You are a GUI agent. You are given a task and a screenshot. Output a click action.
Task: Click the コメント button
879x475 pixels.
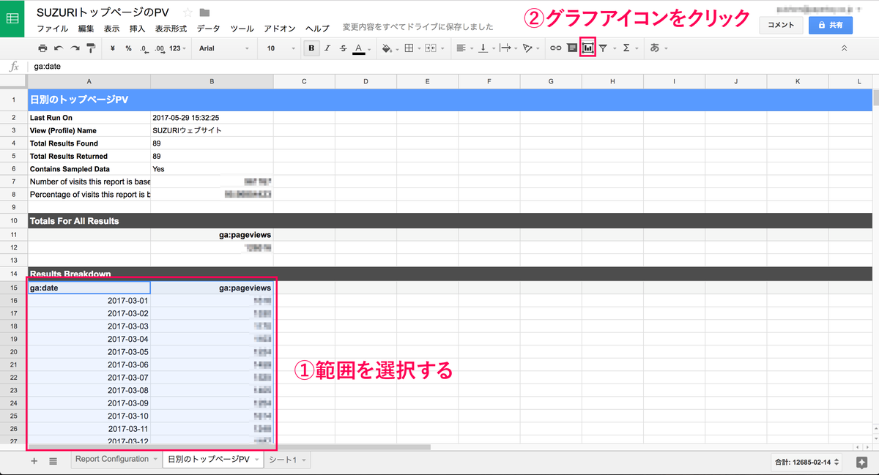(781, 25)
